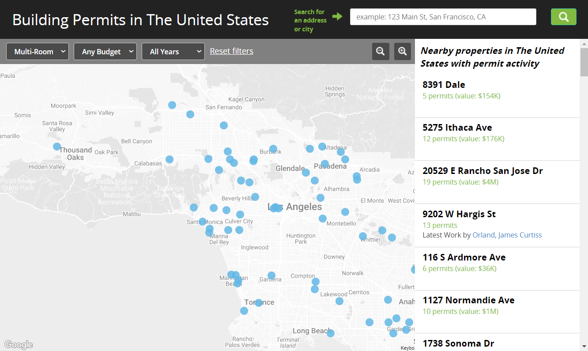Click the map zoom-out magnifier icon

381,51
